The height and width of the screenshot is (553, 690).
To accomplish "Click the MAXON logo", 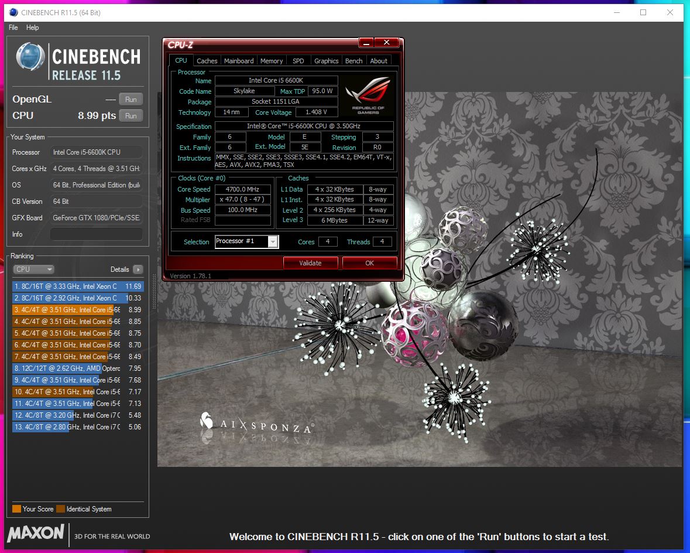I will point(36,532).
